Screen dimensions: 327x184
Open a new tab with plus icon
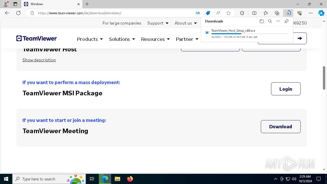87,4
